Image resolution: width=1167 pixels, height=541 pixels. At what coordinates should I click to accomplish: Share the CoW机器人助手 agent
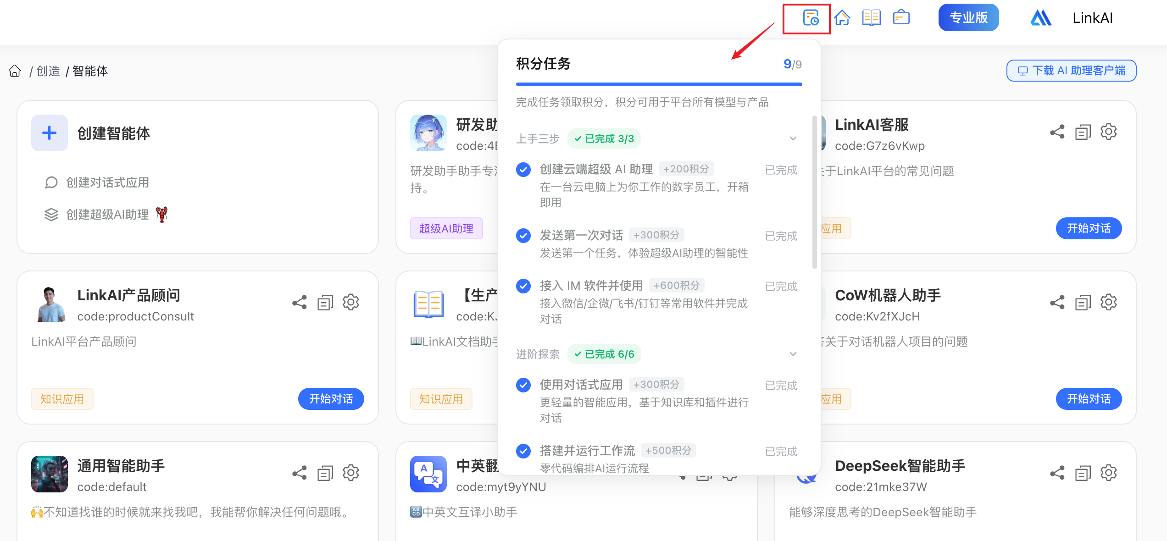pos(1057,303)
